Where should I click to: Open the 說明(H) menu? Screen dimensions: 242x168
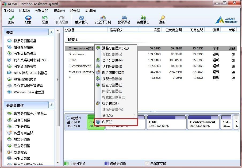pos(91,11)
